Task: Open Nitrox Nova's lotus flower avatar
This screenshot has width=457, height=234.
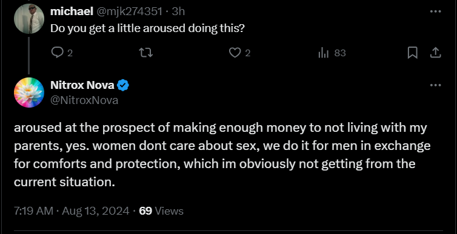Action: pos(29,93)
